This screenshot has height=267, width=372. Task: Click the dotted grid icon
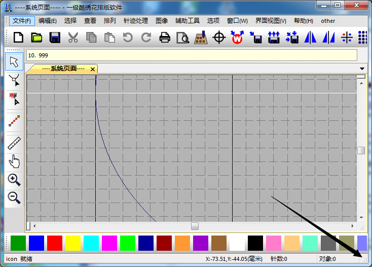(363, 37)
